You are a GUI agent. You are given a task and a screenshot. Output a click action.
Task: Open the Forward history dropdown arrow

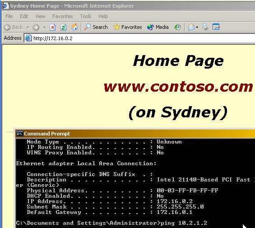coord(44,28)
